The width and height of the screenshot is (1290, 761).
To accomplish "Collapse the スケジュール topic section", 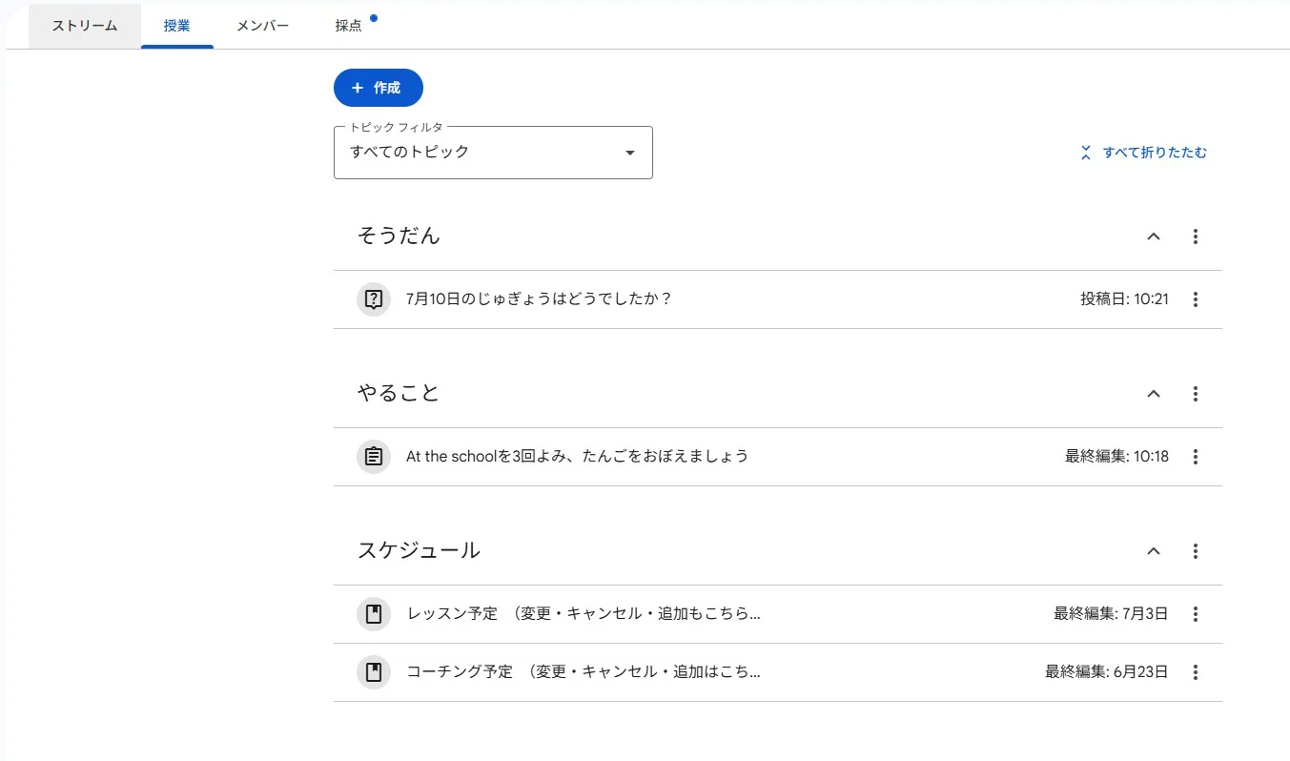I will 1154,551.
